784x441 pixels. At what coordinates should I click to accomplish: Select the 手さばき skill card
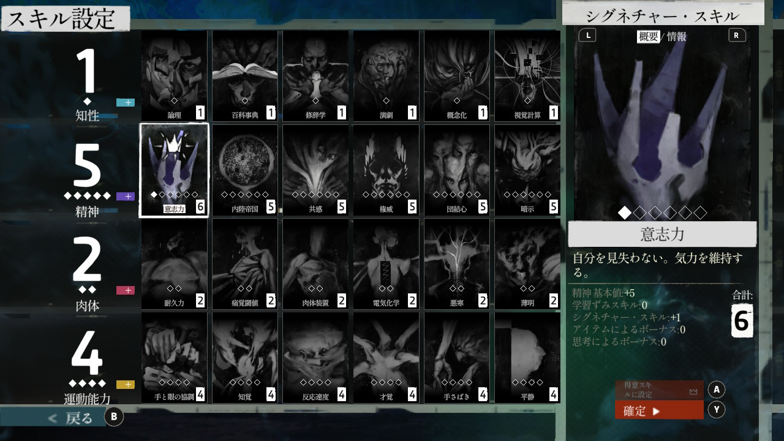coord(457,358)
